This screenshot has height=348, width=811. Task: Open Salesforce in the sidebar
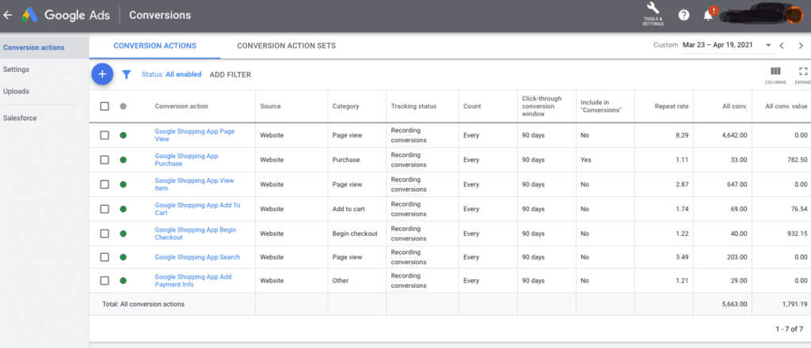tap(20, 118)
